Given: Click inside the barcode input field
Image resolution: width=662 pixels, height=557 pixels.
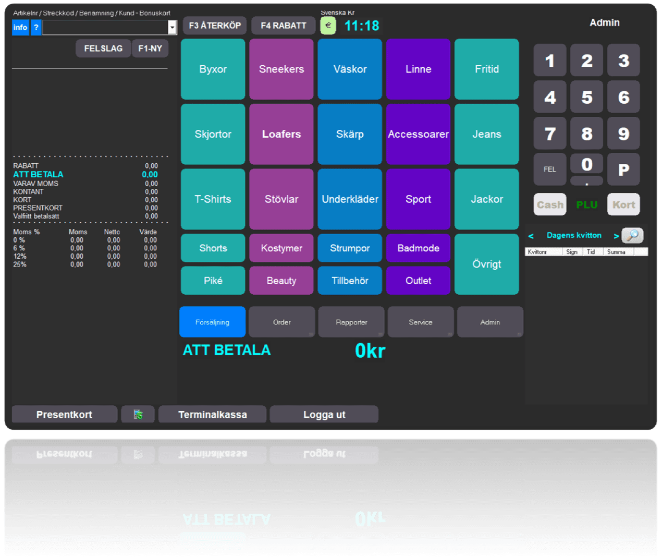Looking at the screenshot, I should (104, 27).
